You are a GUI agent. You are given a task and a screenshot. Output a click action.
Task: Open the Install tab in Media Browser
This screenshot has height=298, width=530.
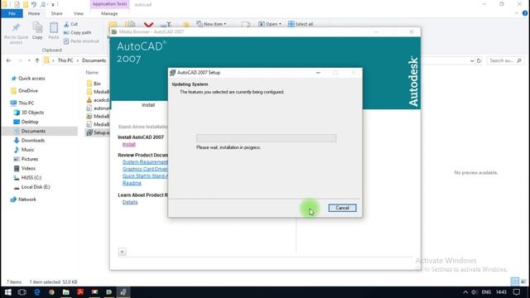coord(148,105)
